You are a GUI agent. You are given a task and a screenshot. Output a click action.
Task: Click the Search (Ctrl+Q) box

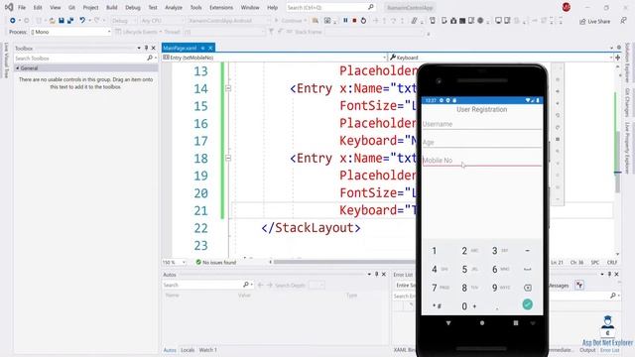pyautogui.click(x=330, y=7)
